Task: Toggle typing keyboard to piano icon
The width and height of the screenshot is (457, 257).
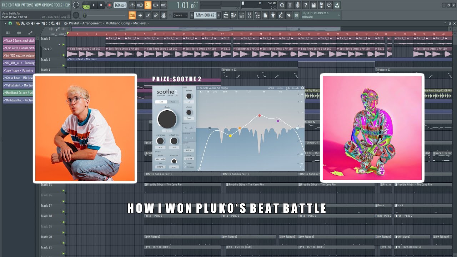Action: tap(132, 15)
